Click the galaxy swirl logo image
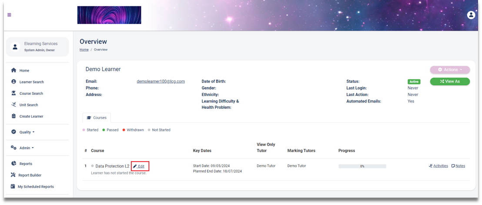This screenshot has width=482, height=205. tap(109, 15)
